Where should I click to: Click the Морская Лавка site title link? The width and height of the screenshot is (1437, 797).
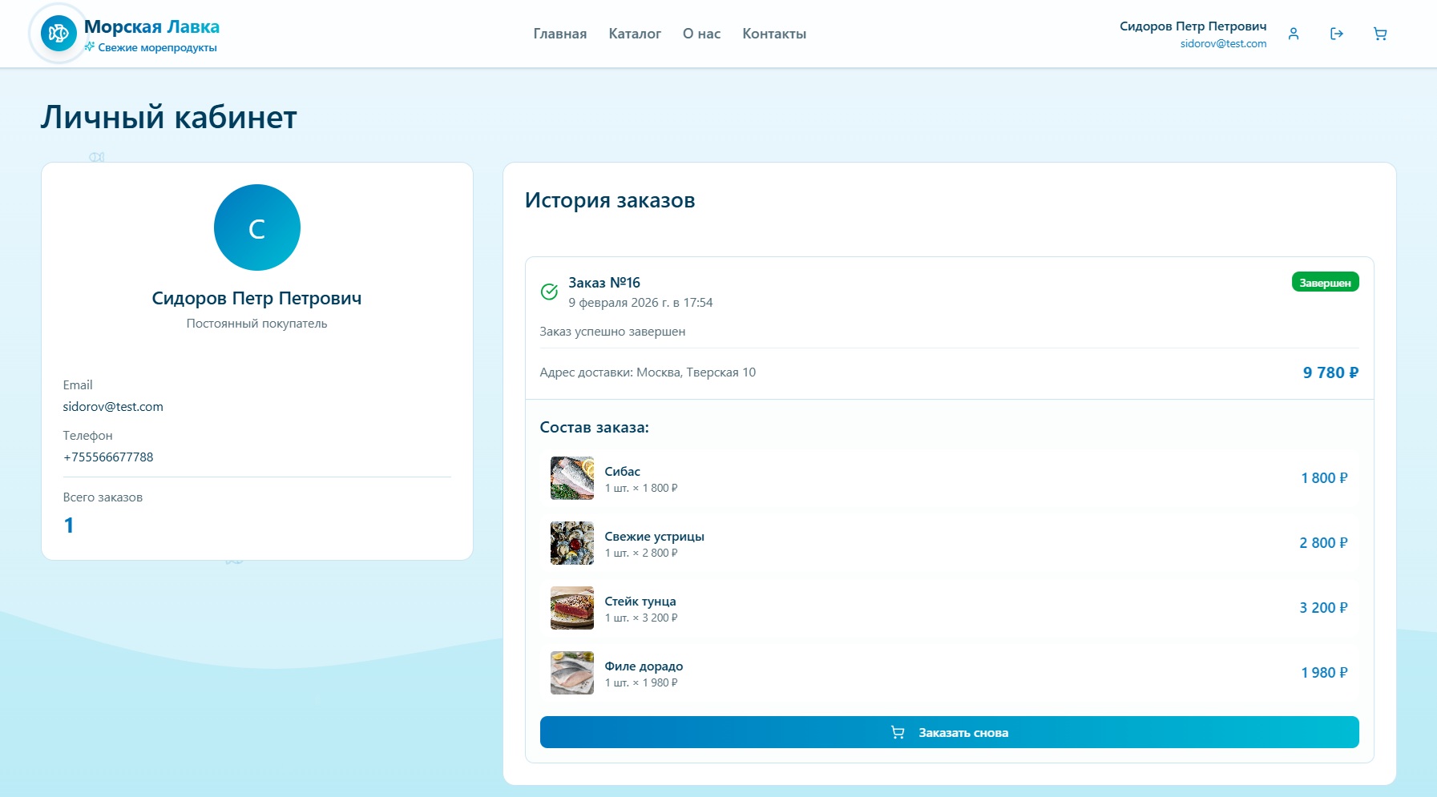151,27
